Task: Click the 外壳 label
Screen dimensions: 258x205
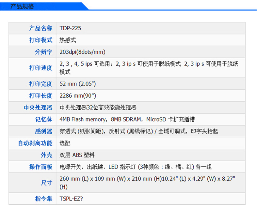Action: click(46, 155)
